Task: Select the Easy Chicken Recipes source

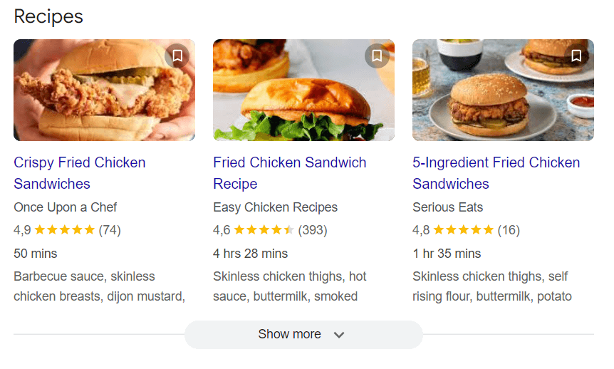Action: coord(275,207)
